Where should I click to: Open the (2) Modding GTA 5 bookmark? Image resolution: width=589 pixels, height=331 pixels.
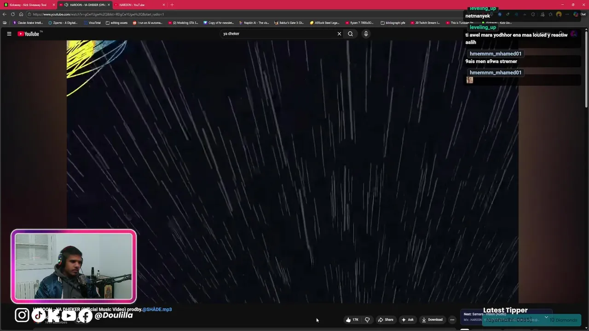(183, 23)
